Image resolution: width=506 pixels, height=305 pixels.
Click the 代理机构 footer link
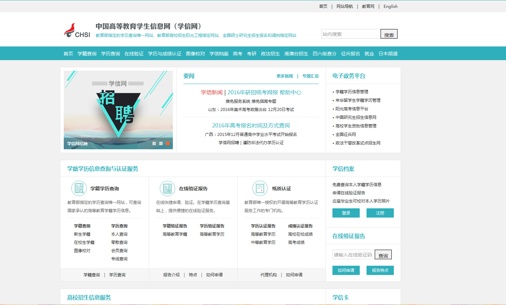coord(269,275)
